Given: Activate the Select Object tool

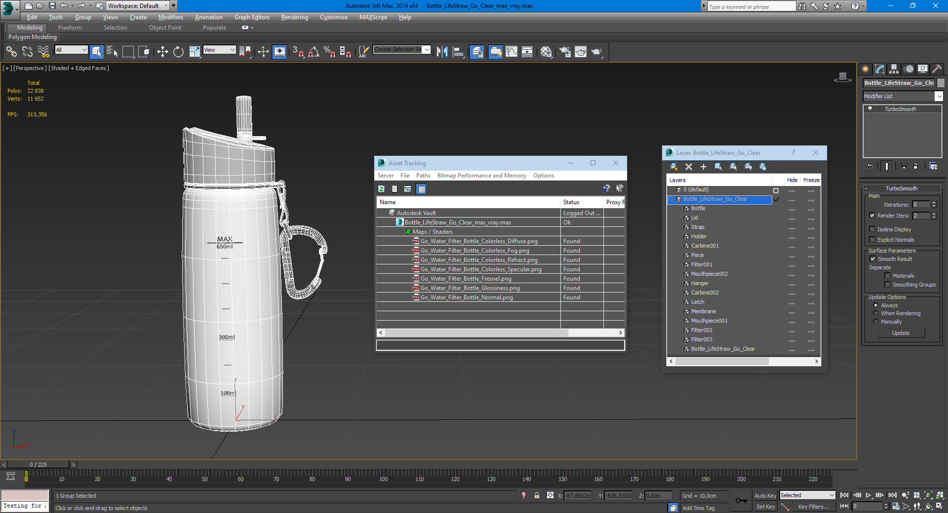Looking at the screenshot, I should click(97, 51).
